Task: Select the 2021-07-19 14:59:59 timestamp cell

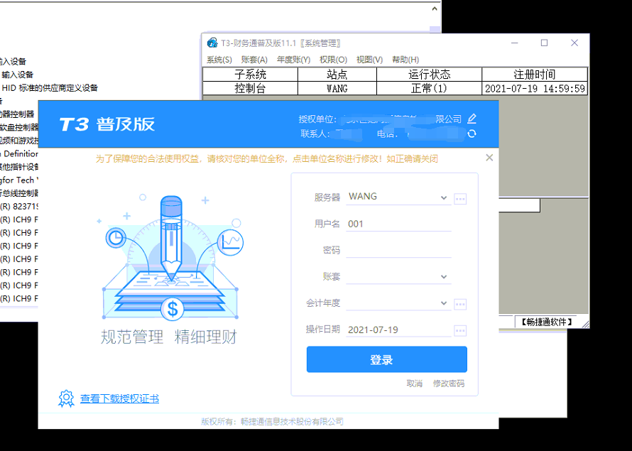Action: 535,88
